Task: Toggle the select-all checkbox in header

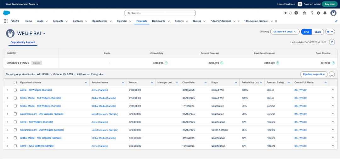Action: click(x=15, y=82)
